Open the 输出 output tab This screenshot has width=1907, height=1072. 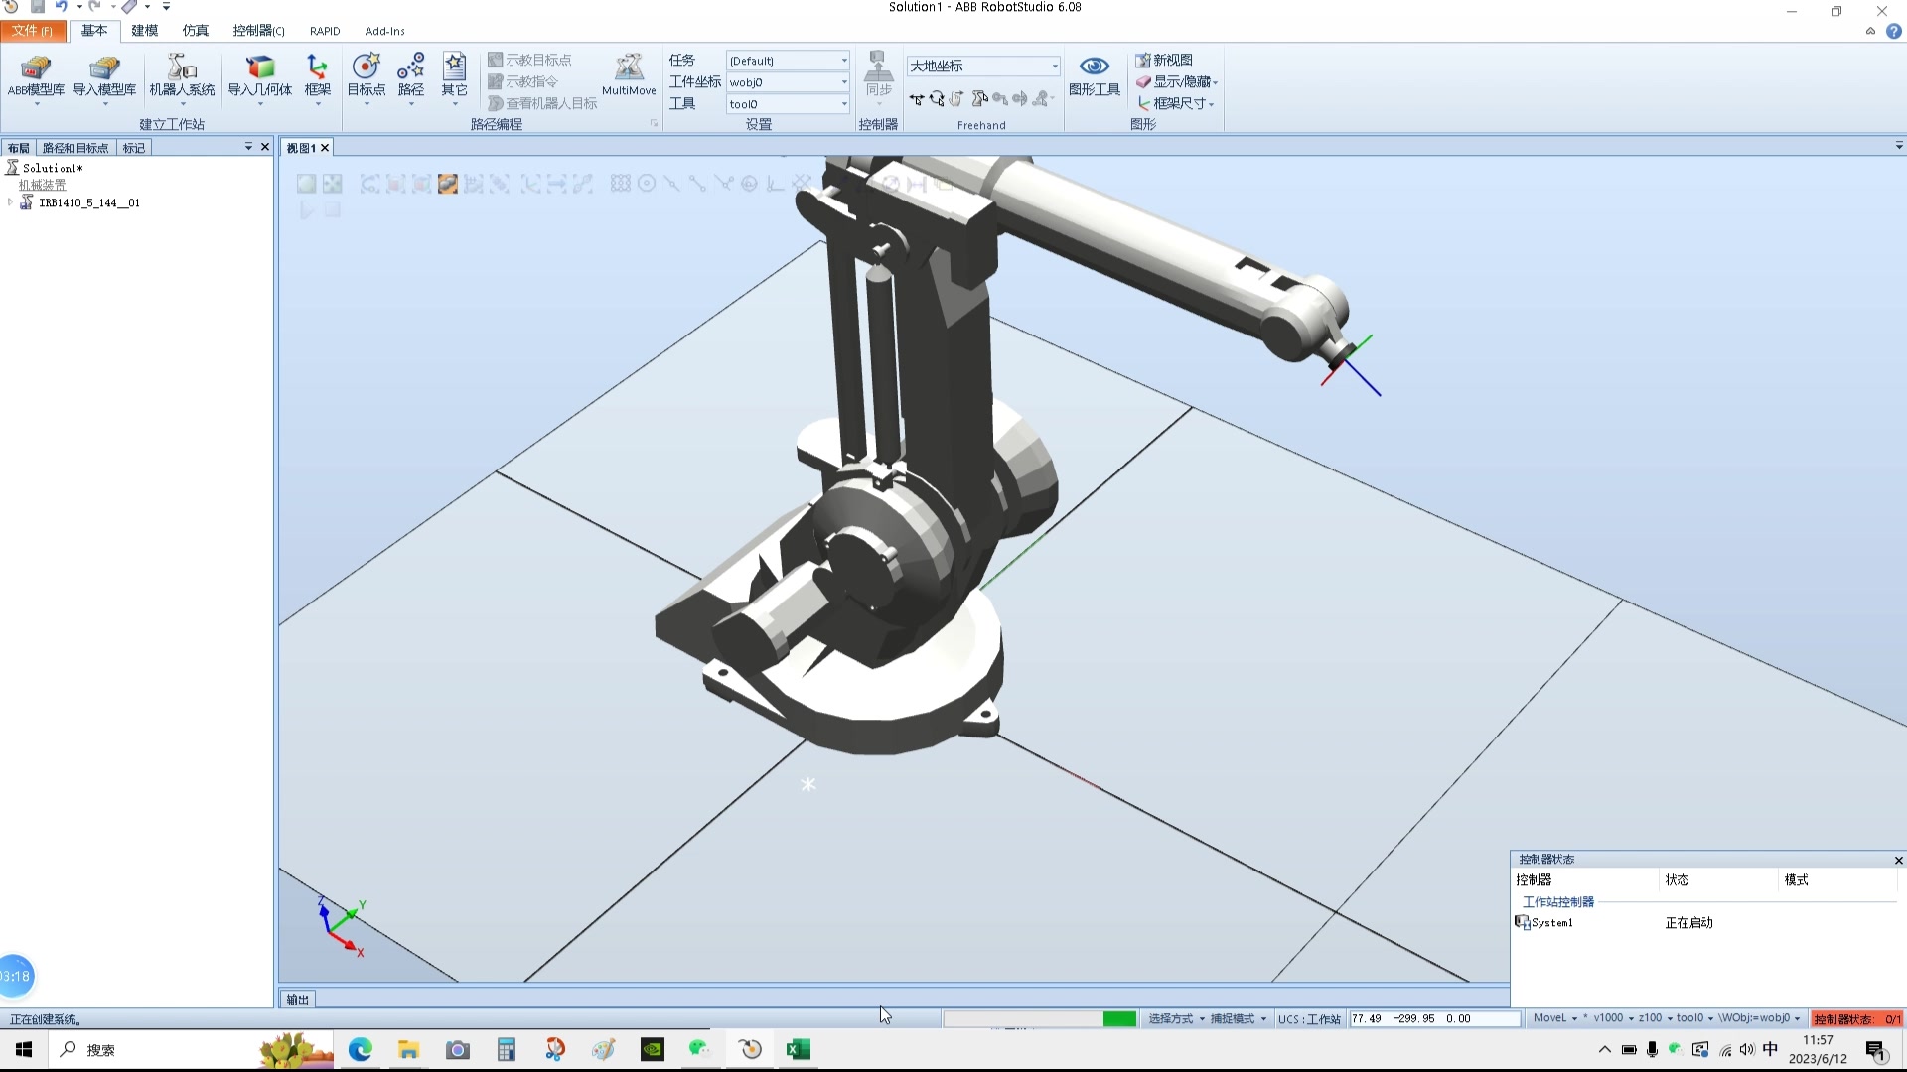pyautogui.click(x=298, y=1000)
